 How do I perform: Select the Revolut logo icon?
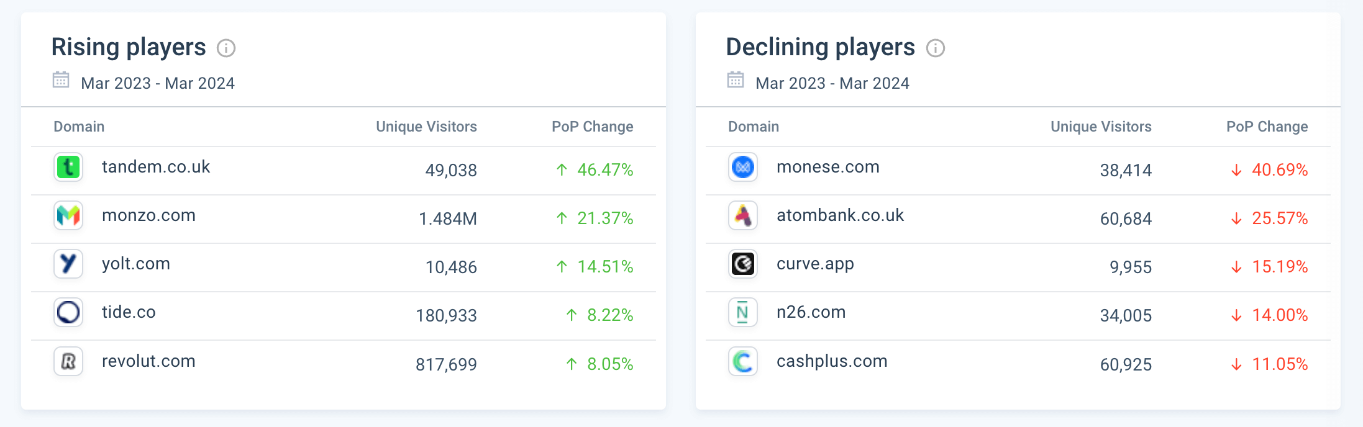(x=68, y=361)
